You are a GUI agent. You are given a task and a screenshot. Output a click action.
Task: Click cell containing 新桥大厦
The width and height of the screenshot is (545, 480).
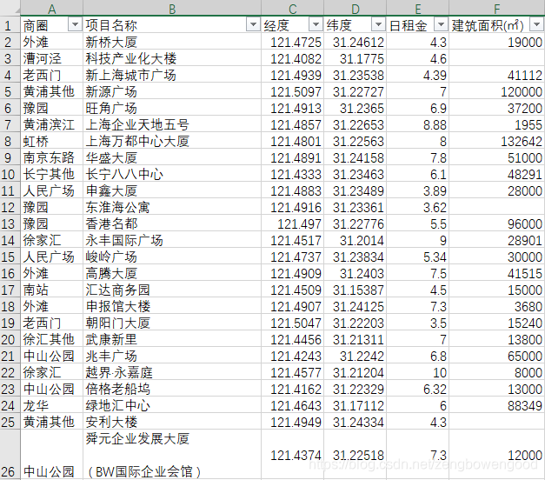point(172,42)
